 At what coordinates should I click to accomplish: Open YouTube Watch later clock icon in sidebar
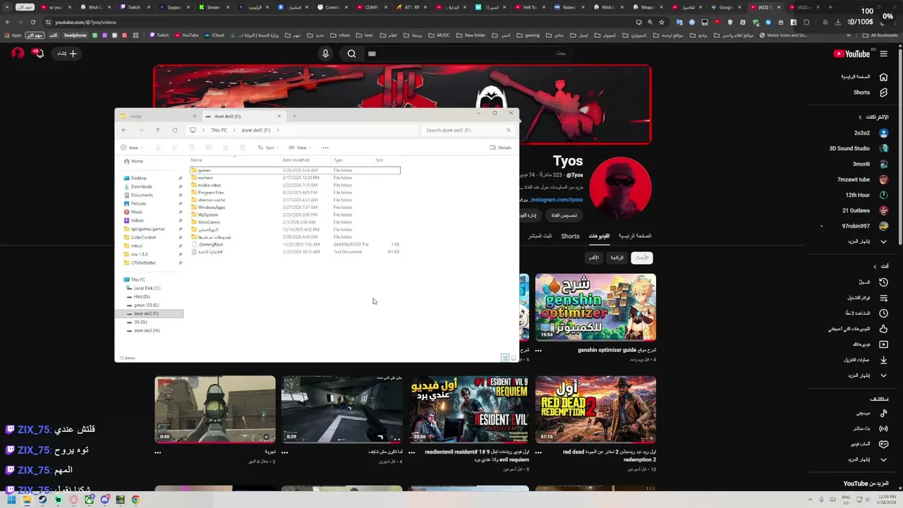883,313
